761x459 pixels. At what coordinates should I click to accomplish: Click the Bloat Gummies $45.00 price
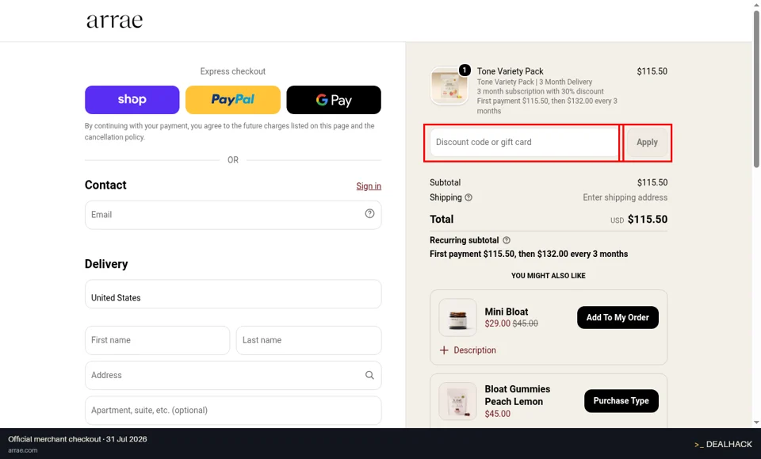(x=498, y=414)
